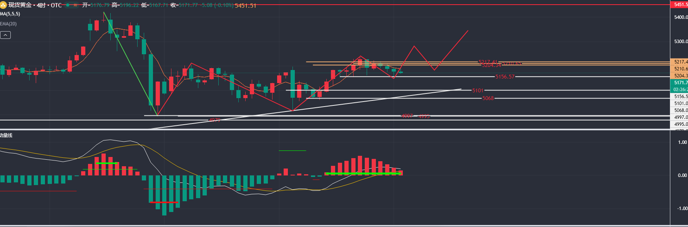Viewport: 688px width, 227px height.
Task: Click the 5451.51 orange label in header
Action: point(245,5)
